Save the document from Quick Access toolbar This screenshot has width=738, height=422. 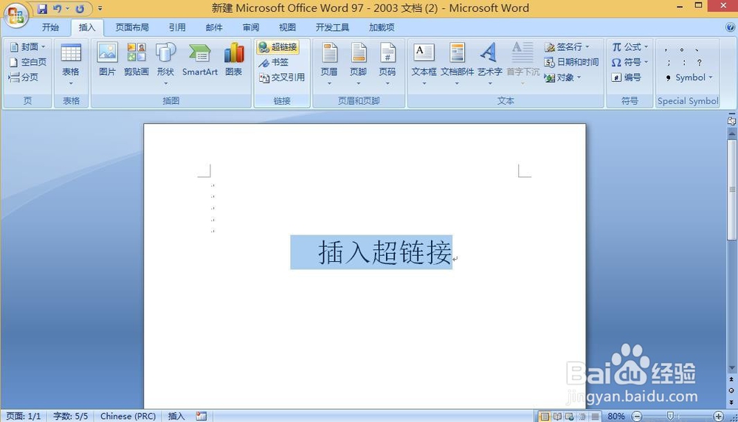[x=42, y=8]
